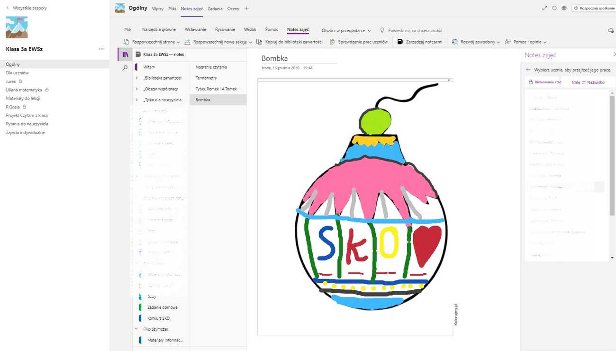Open the Widok ribbon tab
616x351 pixels.
tap(250, 30)
